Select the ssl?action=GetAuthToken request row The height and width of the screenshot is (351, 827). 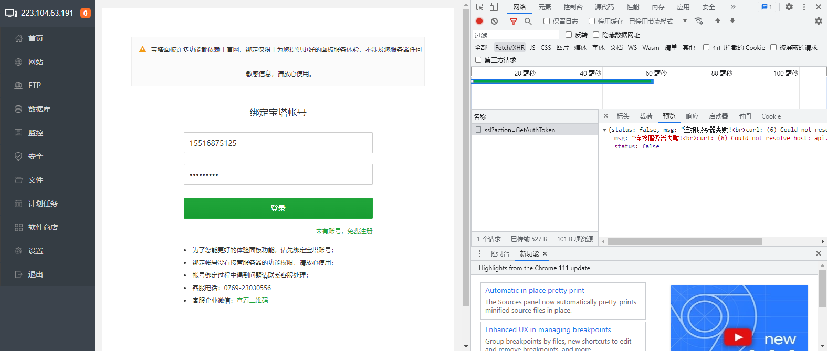535,130
